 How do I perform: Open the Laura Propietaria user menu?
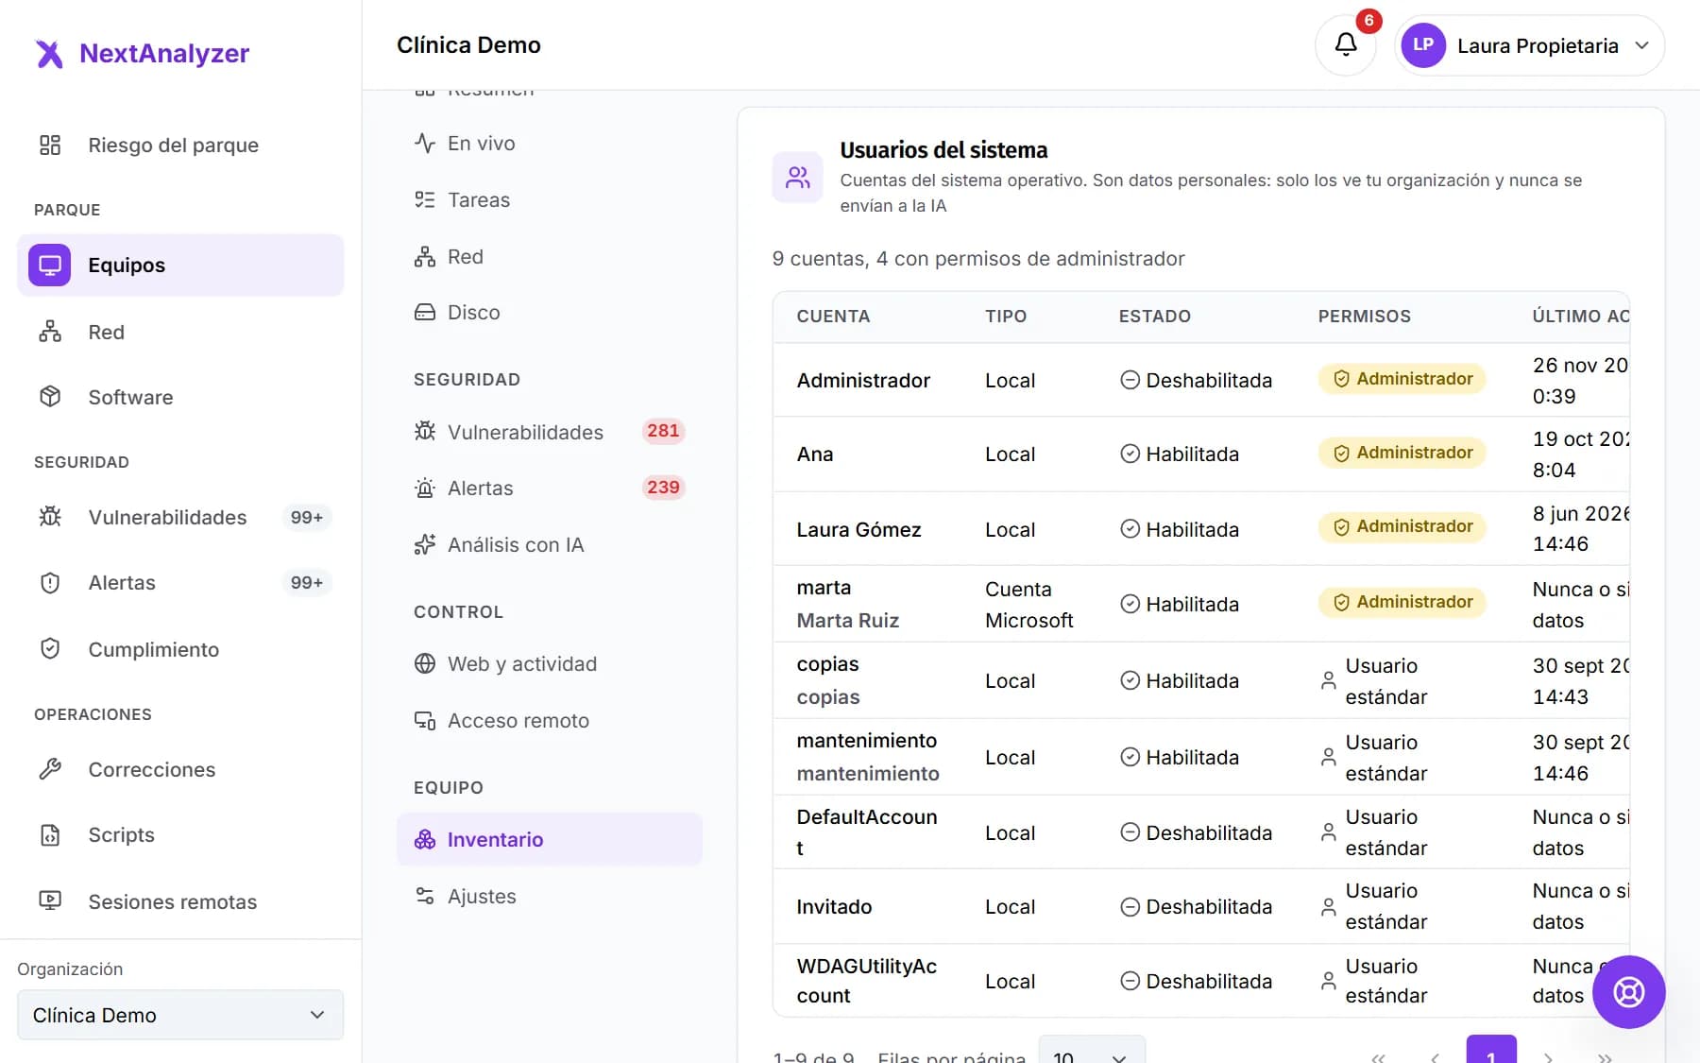pos(1530,45)
